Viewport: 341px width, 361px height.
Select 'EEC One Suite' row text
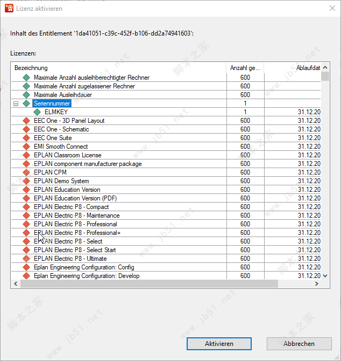click(53, 138)
